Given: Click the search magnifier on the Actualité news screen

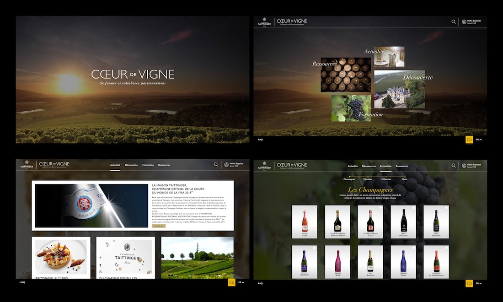Looking at the screenshot, I should (216, 165).
